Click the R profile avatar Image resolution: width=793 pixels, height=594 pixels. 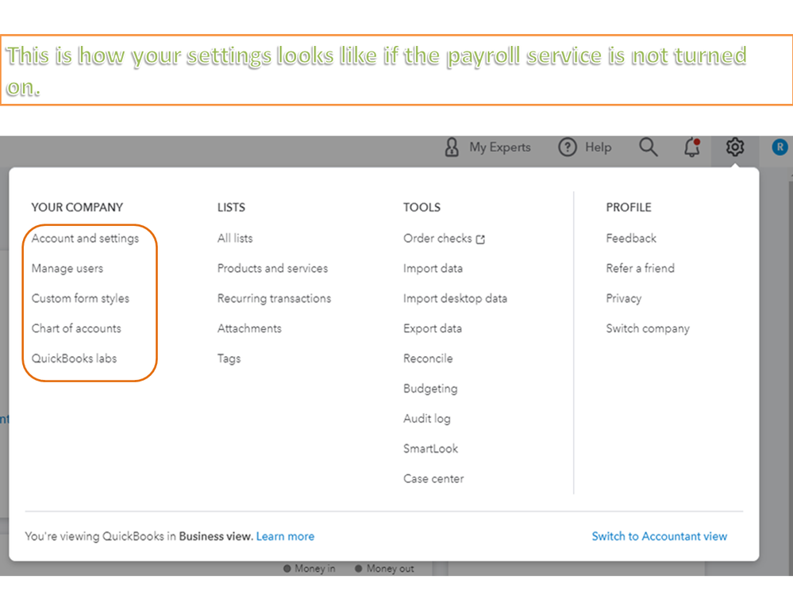780,148
